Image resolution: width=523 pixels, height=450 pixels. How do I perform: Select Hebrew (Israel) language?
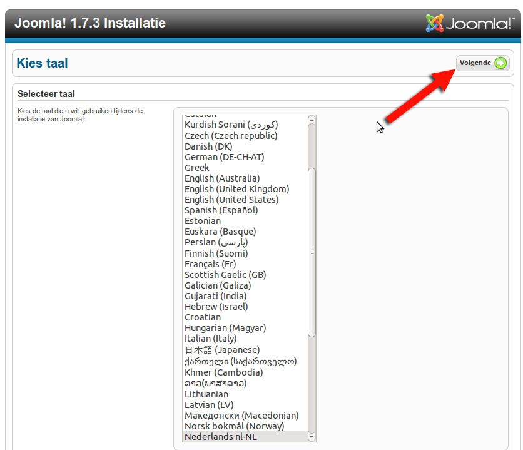(x=245, y=307)
